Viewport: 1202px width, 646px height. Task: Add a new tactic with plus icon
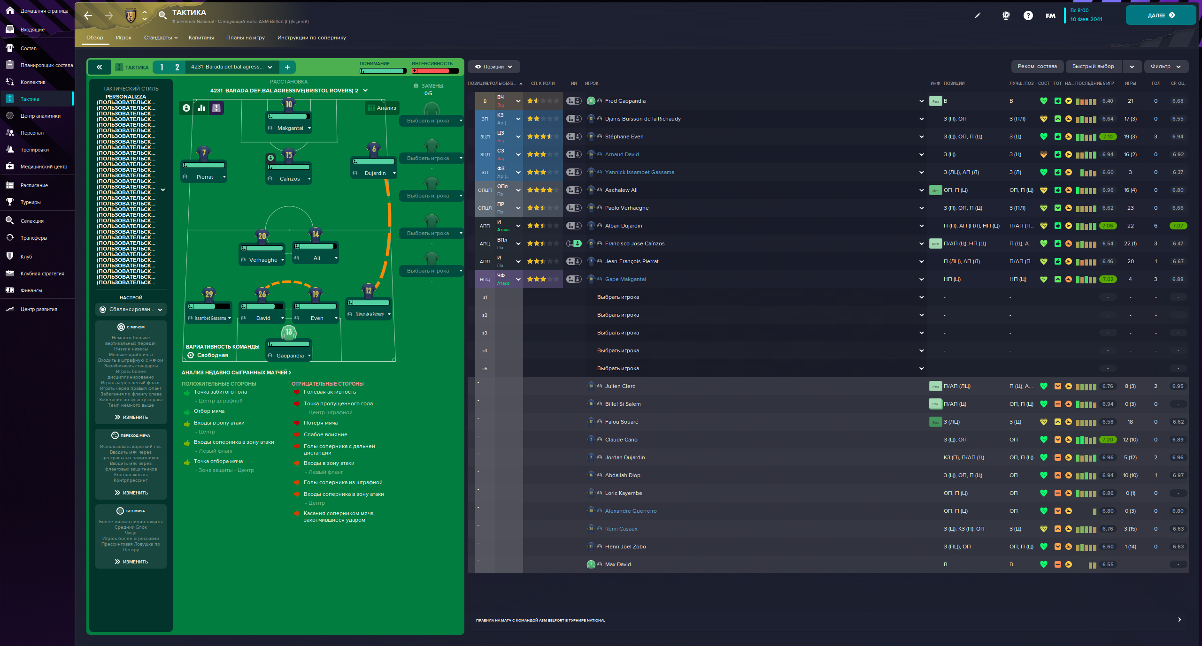(287, 67)
